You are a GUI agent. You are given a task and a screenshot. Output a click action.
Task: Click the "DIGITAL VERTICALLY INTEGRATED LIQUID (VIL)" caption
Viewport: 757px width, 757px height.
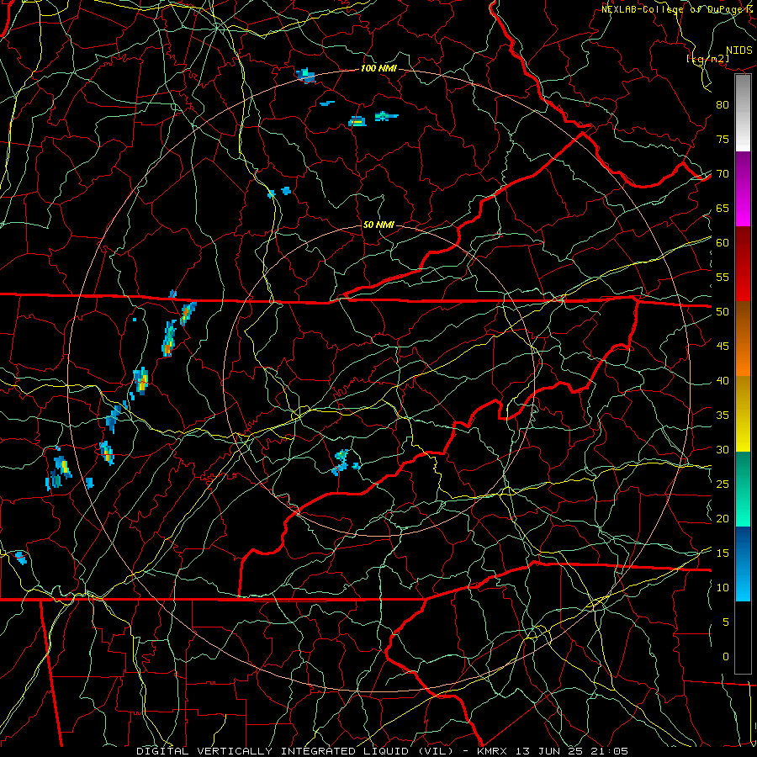coord(295,751)
